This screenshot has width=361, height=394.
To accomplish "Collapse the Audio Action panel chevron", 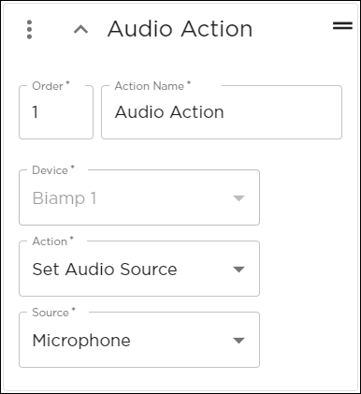I will (x=80, y=30).
